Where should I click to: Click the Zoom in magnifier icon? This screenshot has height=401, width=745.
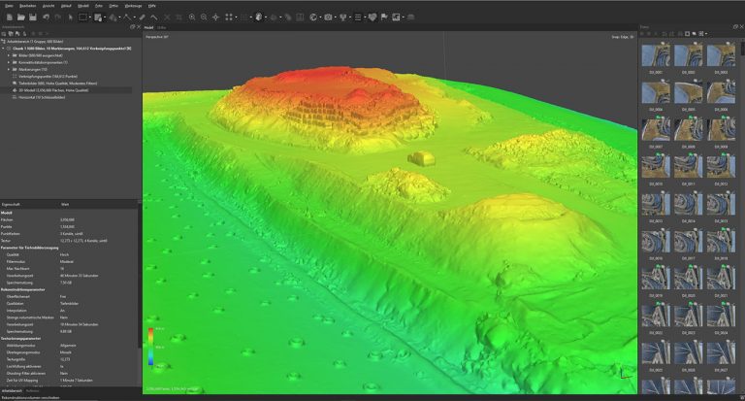coord(191,17)
